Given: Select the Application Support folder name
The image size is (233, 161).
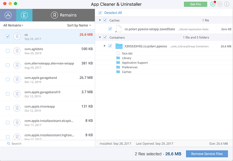Looking at the screenshot, I should click(135, 63).
